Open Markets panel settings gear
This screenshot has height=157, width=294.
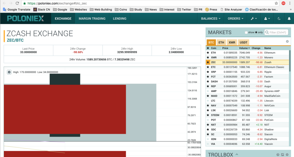[287, 41]
